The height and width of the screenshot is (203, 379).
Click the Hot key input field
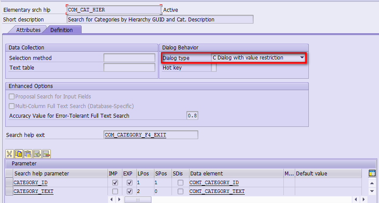tap(214, 67)
